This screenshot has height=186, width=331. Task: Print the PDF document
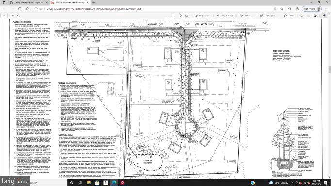302,15
